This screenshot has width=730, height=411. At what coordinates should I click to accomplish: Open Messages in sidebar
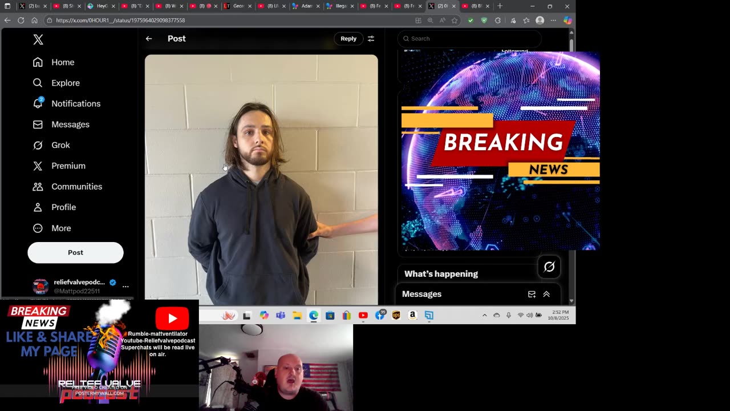(x=61, y=124)
